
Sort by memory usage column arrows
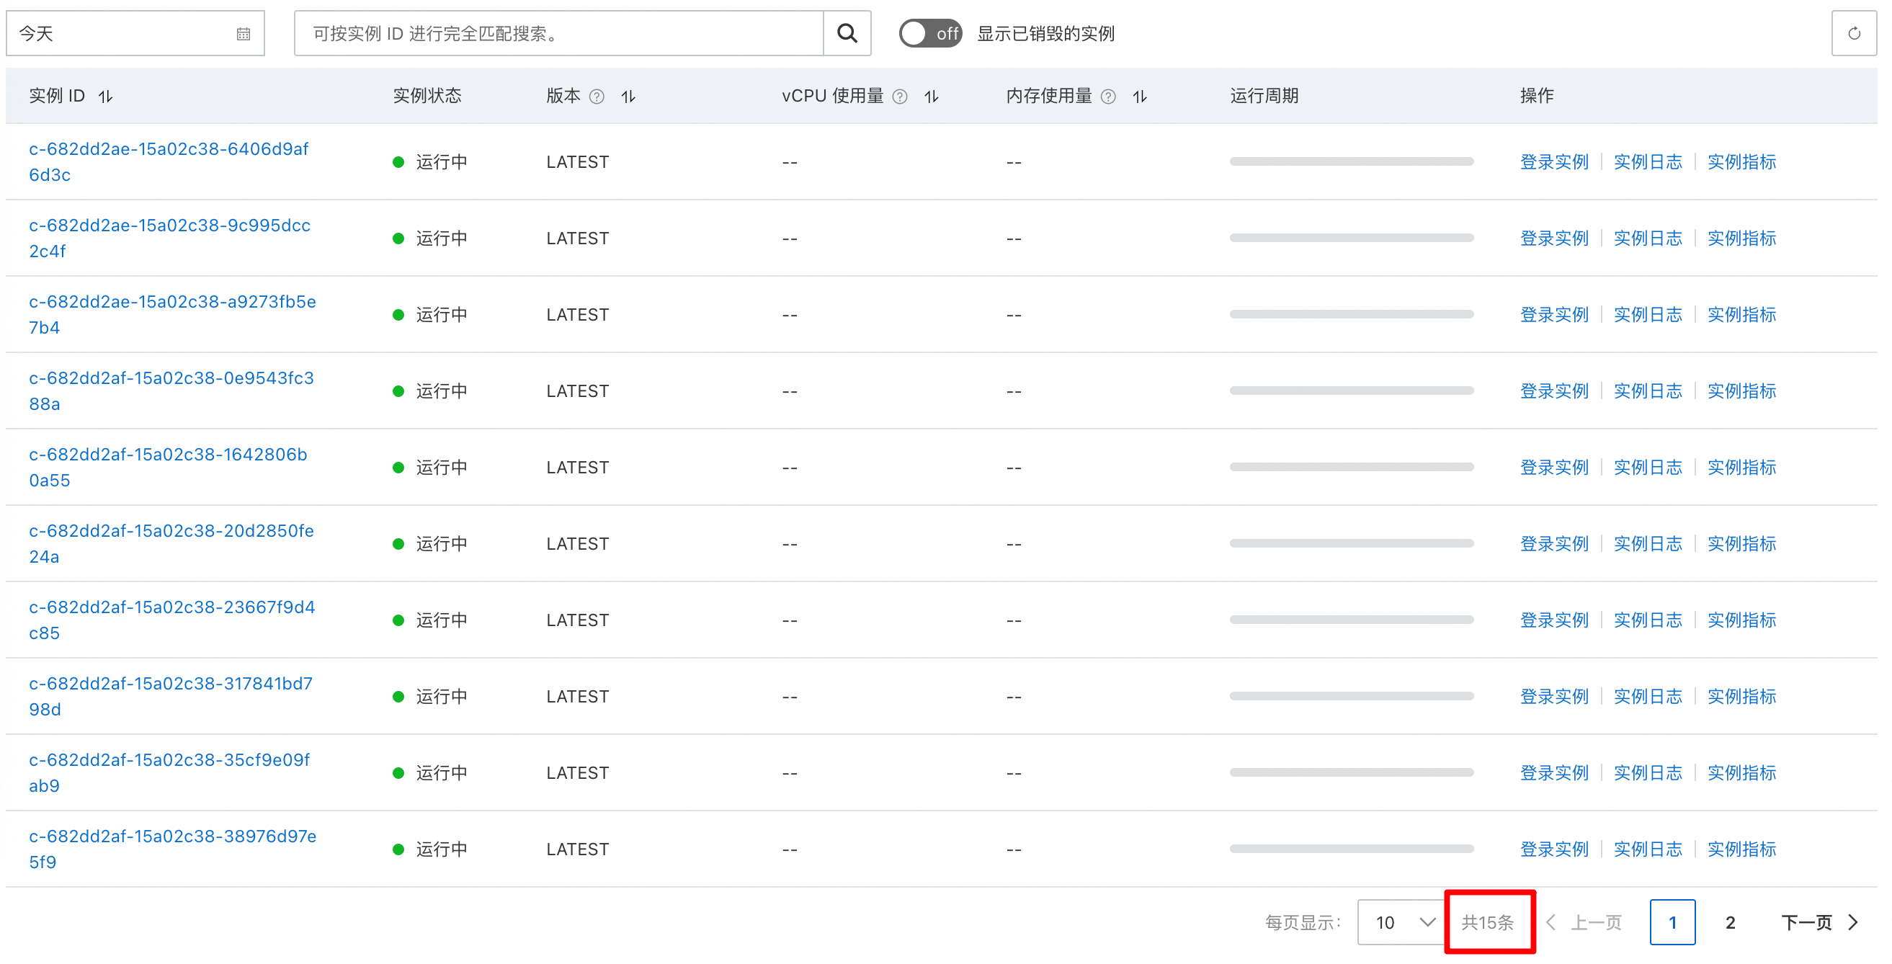click(1139, 96)
